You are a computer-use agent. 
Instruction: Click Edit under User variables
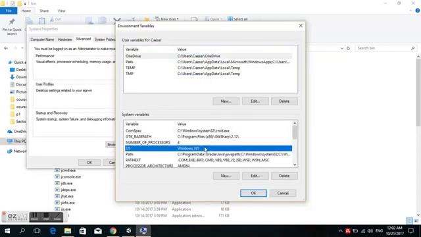255,101
